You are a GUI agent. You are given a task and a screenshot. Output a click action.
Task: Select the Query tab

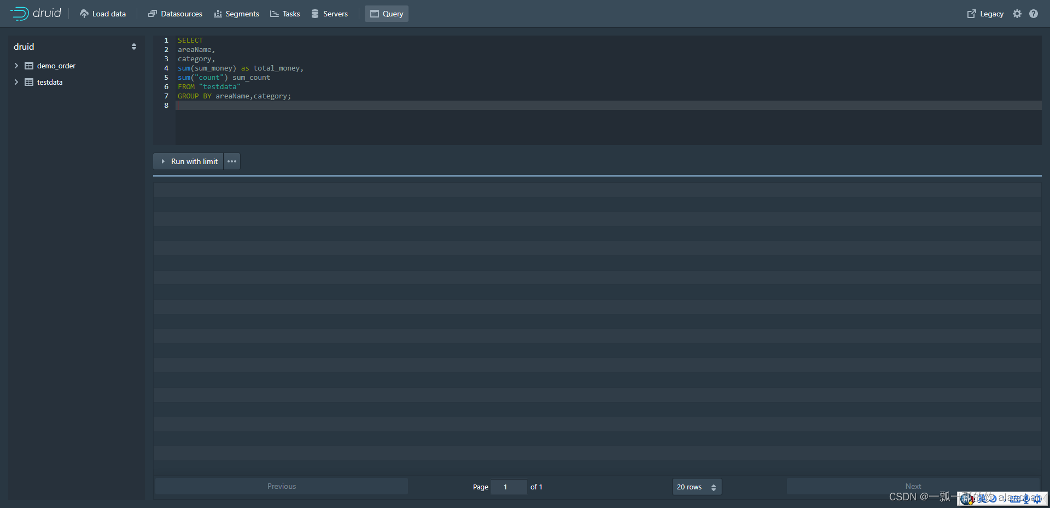pyautogui.click(x=387, y=14)
